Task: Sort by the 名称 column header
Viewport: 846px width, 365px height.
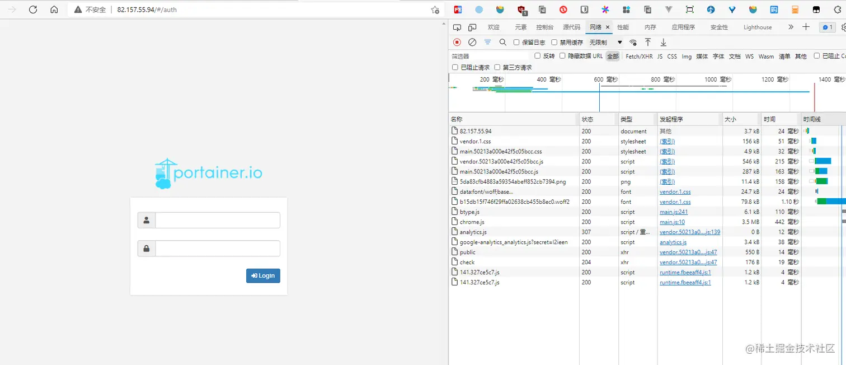Action: 514,119
